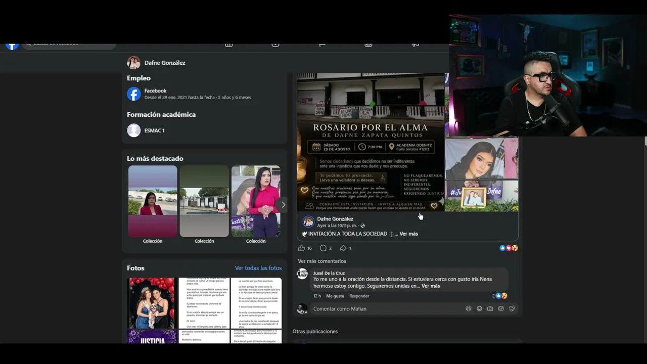The height and width of the screenshot is (364, 647).
Task: Switch commenting identity via Mafian avatar
Action: (x=302, y=309)
